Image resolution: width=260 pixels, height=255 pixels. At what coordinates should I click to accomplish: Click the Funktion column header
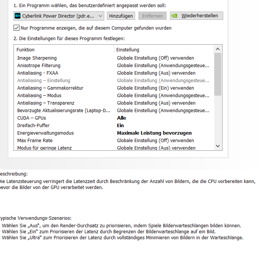coord(64,50)
